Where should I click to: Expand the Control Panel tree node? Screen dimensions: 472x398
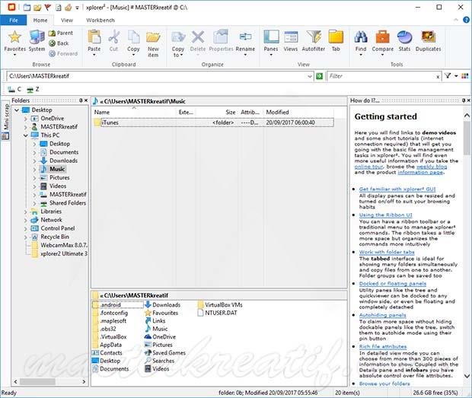point(26,228)
